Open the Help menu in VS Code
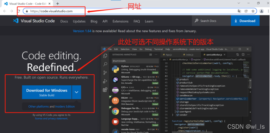Image resolution: width=270 pixels, height=133 pixels. click(x=168, y=49)
